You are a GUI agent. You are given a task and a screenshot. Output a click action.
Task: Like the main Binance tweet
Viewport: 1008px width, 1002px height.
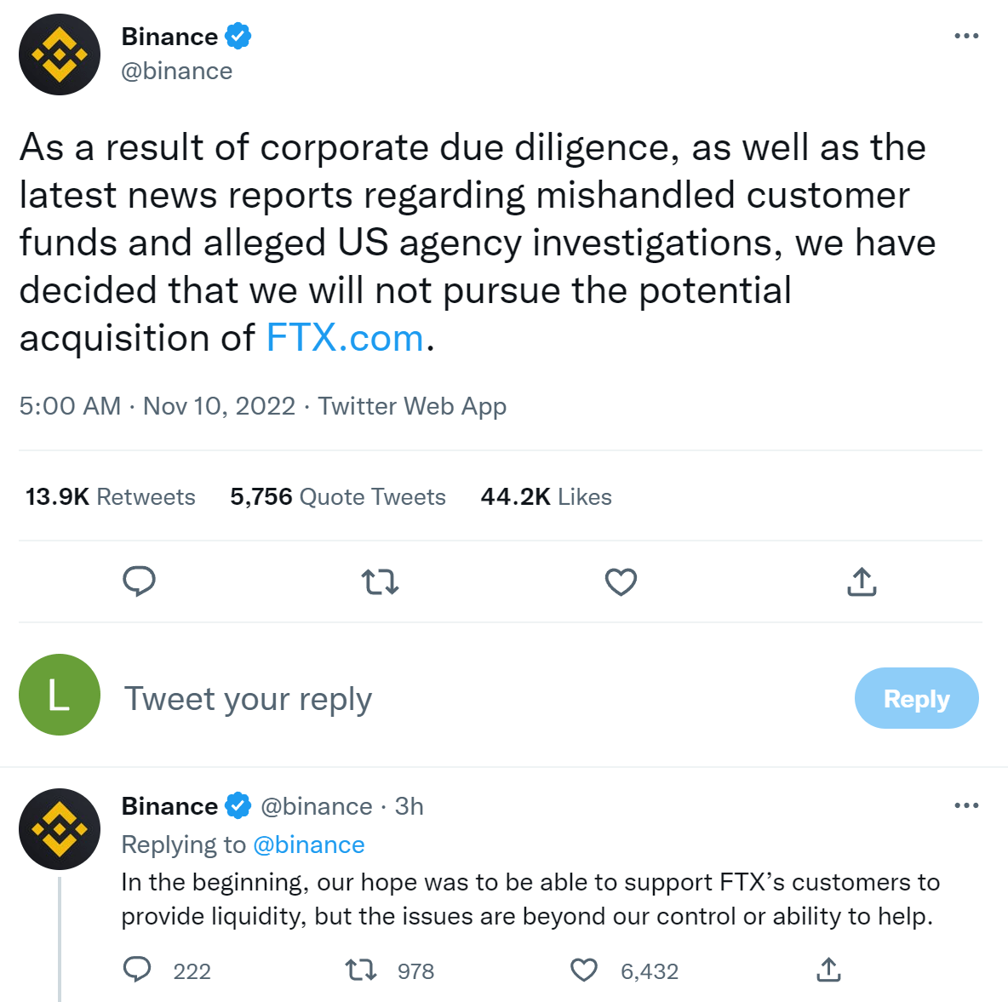[x=621, y=582]
